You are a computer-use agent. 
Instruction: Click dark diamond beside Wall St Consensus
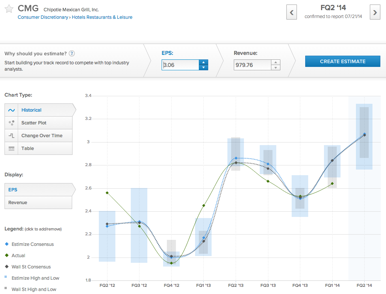7,267
